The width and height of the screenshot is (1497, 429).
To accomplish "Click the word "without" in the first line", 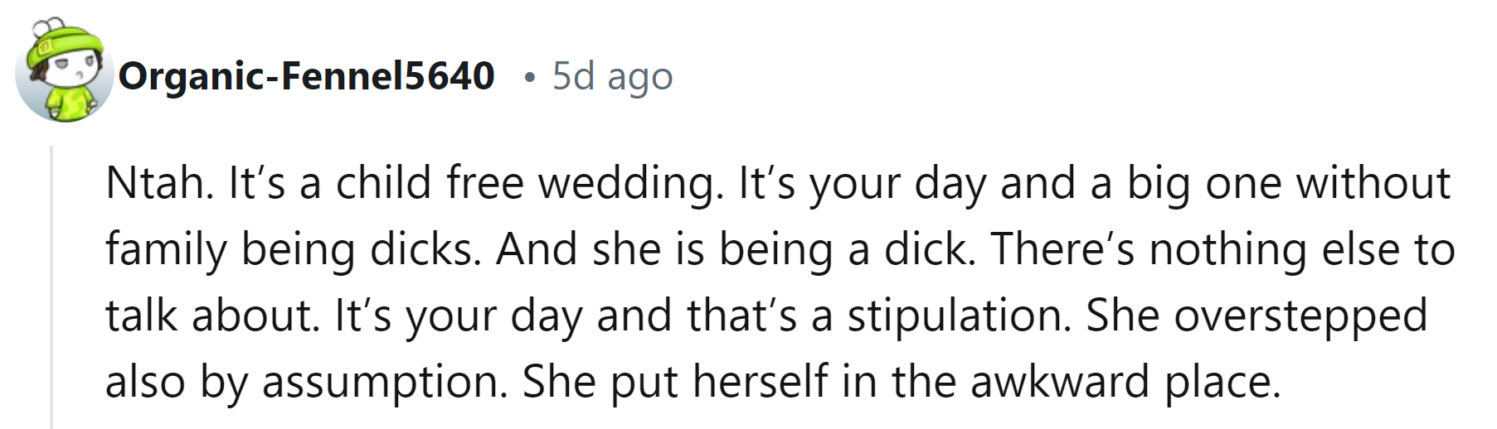I will [1373, 183].
